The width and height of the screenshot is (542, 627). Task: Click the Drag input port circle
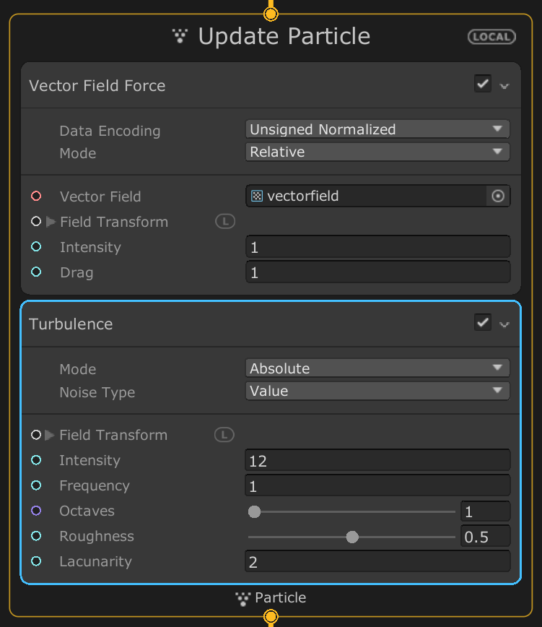coord(36,272)
